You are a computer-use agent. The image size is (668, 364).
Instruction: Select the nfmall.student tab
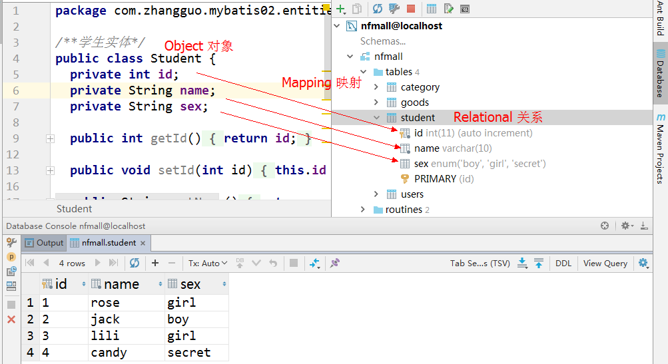(109, 243)
